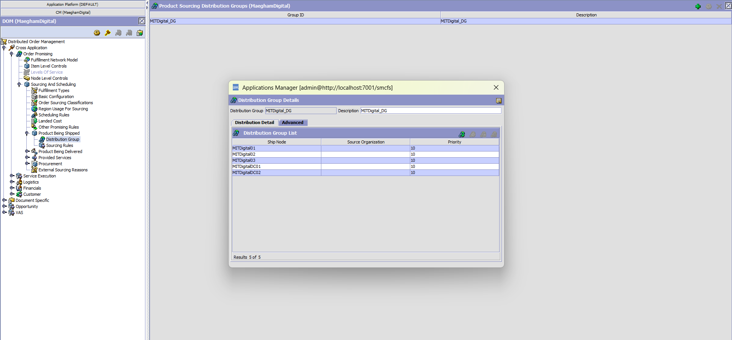Click the yellow gear icon in the DOM toolbar
Viewport: 732px width, 340px height.
97,33
